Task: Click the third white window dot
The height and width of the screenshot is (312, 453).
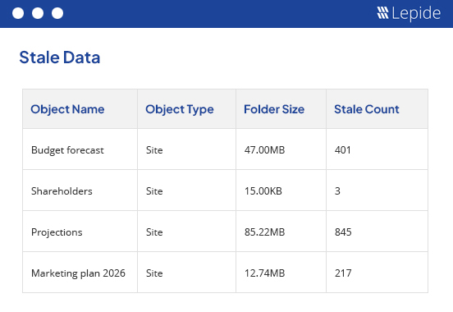Action: (x=57, y=13)
